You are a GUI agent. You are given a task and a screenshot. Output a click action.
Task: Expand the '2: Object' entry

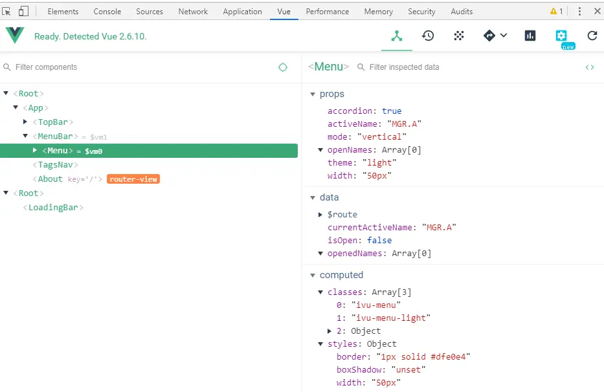[330, 331]
